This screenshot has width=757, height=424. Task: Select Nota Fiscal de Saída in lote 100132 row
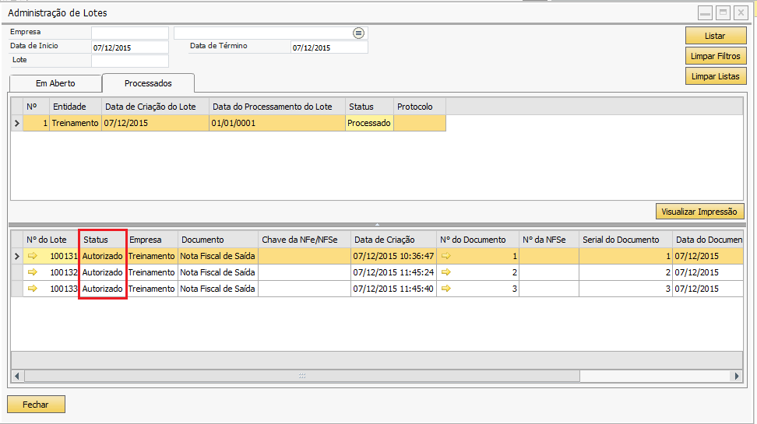click(x=218, y=272)
